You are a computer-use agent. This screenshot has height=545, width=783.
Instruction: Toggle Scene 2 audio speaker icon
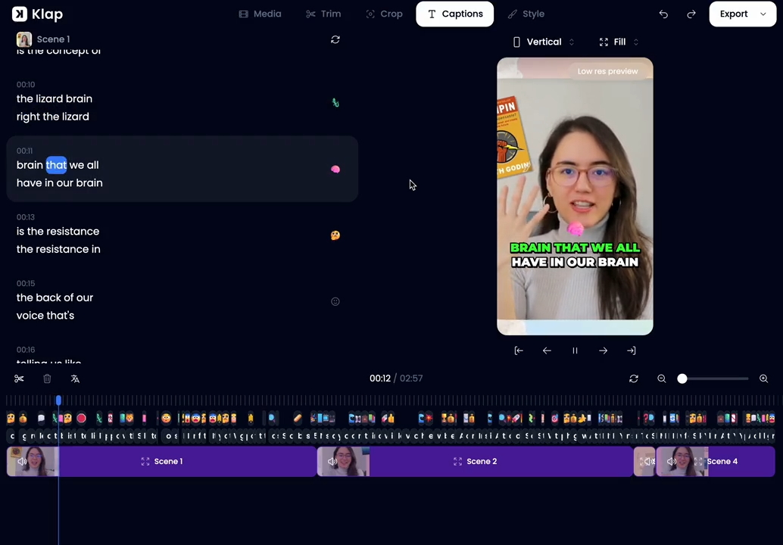(x=332, y=461)
